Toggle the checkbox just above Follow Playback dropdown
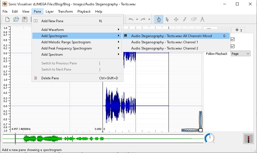Screen dimensions: 257x153 (232, 46)
